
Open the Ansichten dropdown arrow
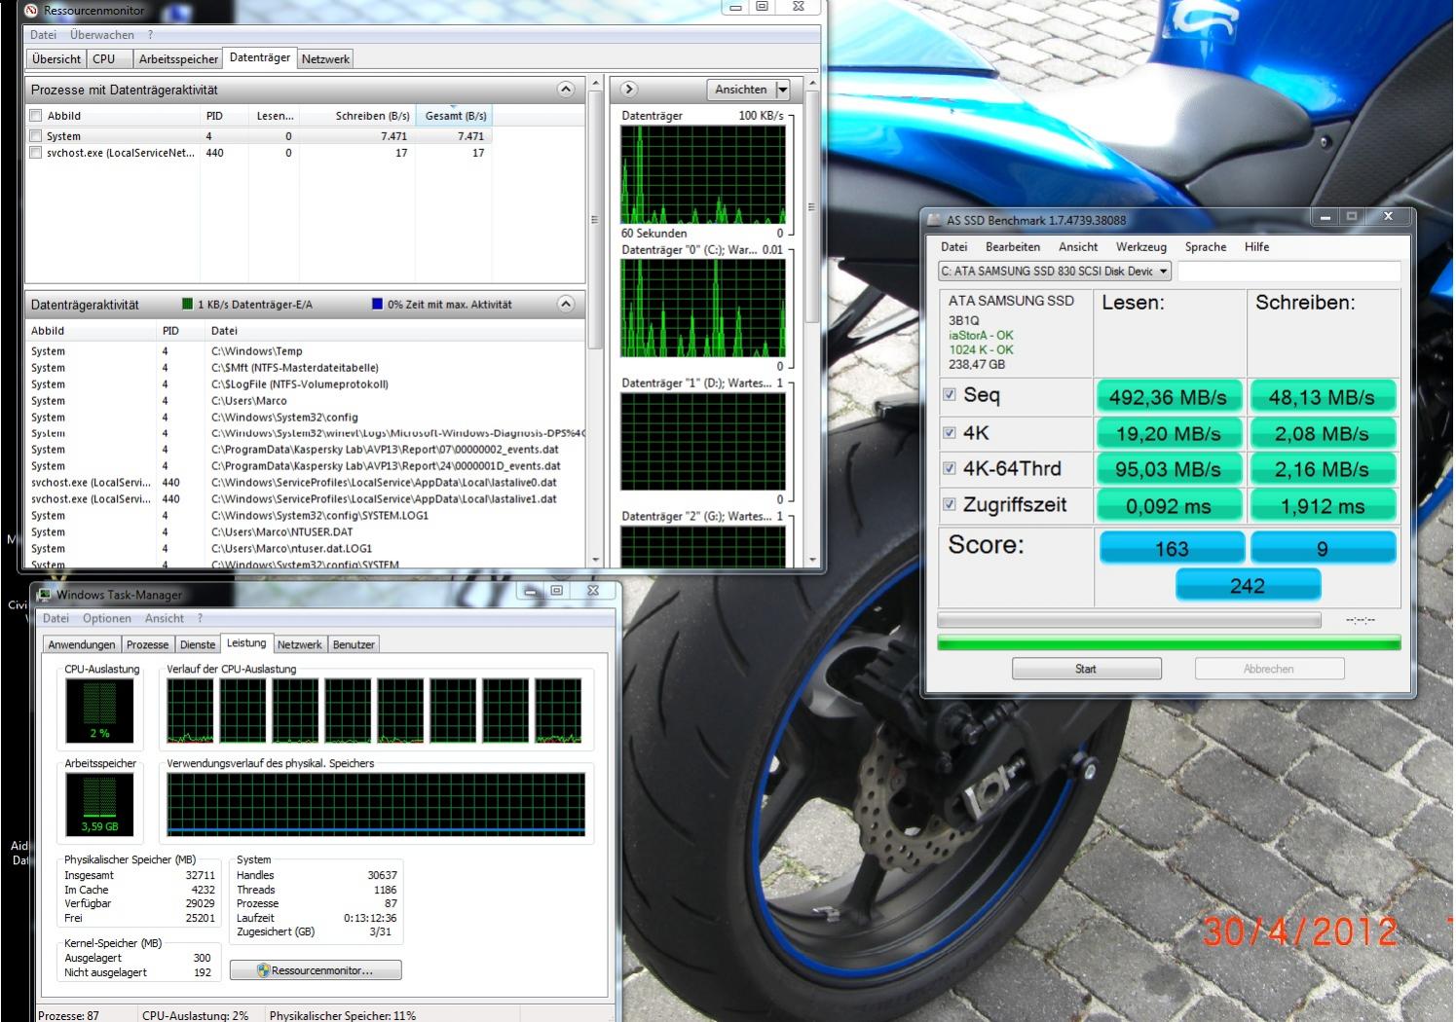[x=782, y=90]
